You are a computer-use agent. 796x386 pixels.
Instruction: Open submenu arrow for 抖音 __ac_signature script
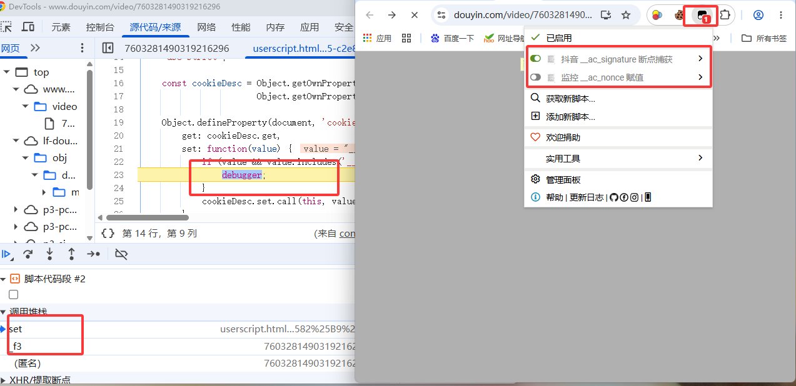700,59
